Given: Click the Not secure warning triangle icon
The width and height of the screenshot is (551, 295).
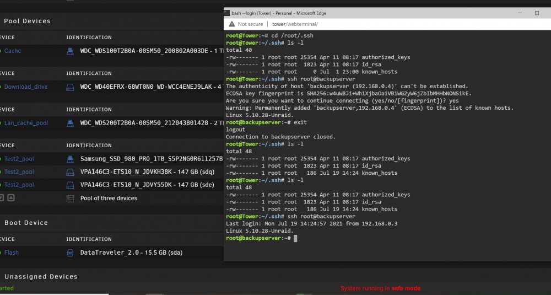Looking at the screenshot, I should (x=231, y=24).
